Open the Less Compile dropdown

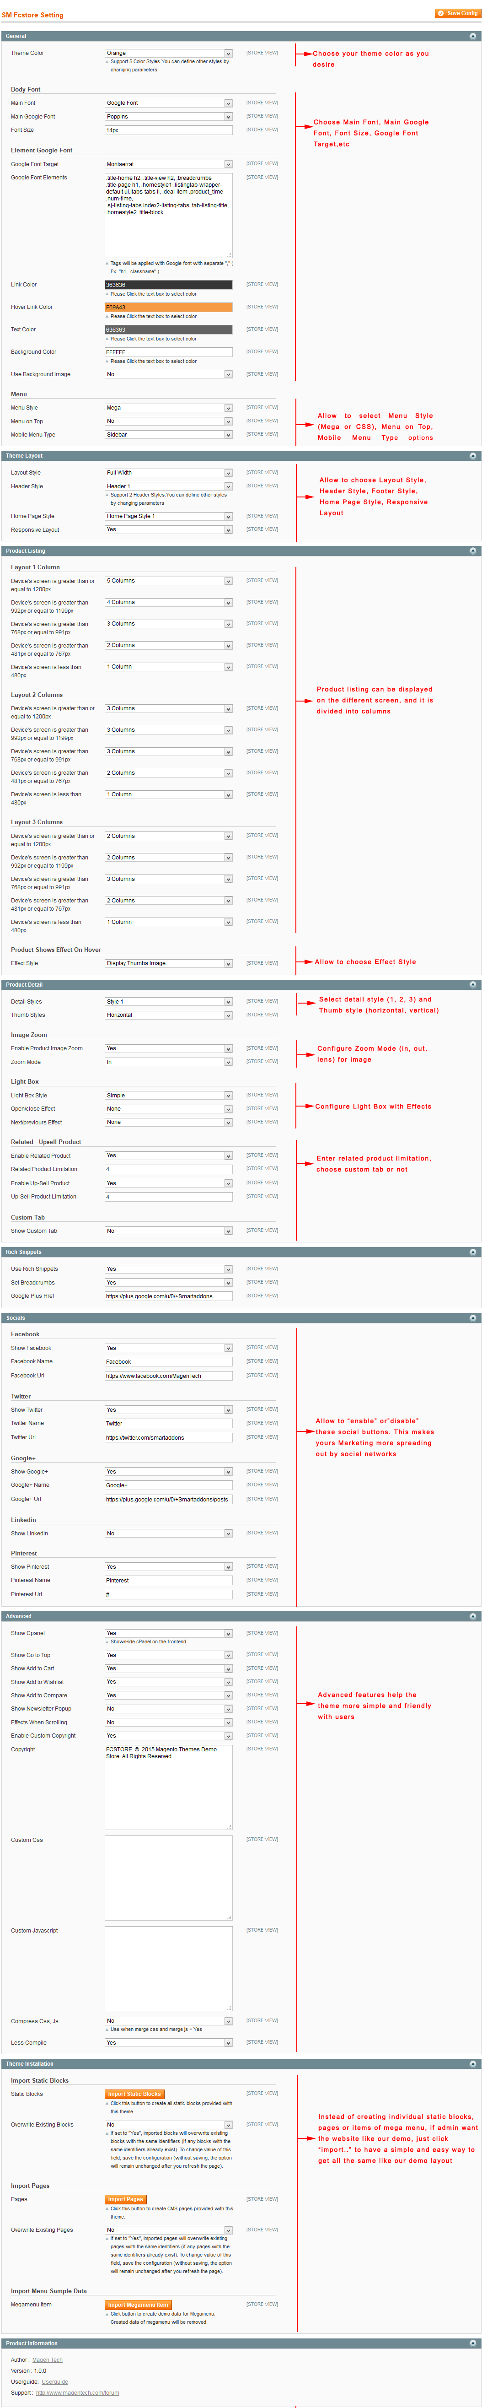pyautogui.click(x=168, y=2042)
